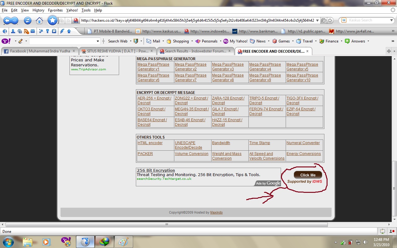
Task: Click the envelope webmail icon in Flock toolbar
Action: point(33,31)
